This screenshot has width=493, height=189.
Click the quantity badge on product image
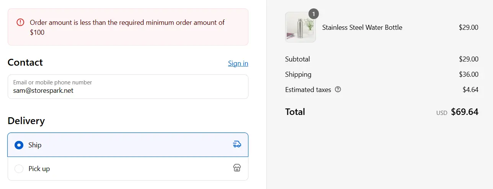pos(313,14)
